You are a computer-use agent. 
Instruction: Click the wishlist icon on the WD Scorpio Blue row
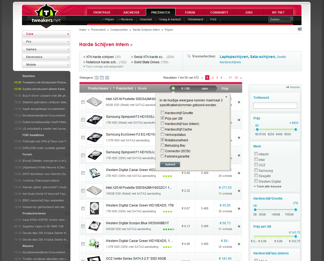[239, 226]
